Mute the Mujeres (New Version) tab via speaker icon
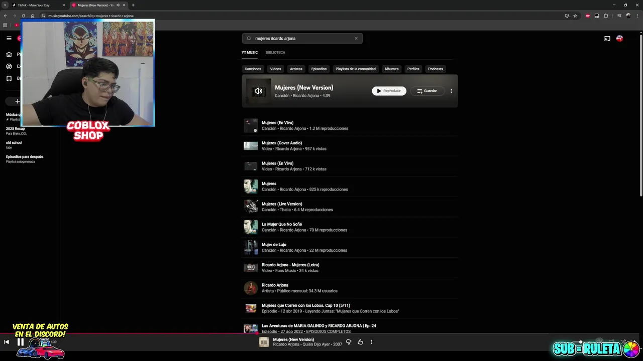This screenshot has height=361, width=643. 118,5
